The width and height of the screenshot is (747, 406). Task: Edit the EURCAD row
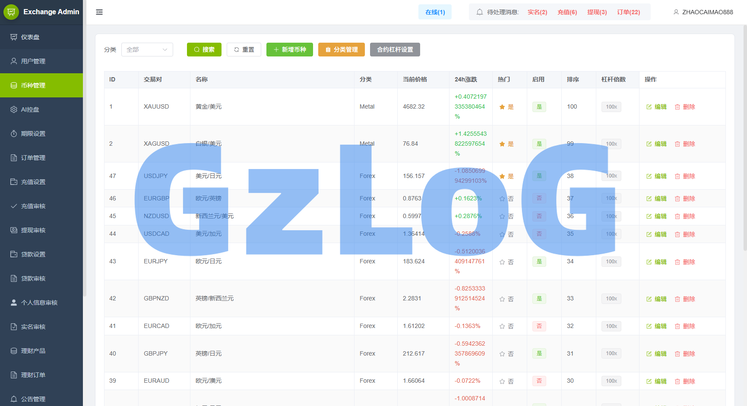pos(656,326)
